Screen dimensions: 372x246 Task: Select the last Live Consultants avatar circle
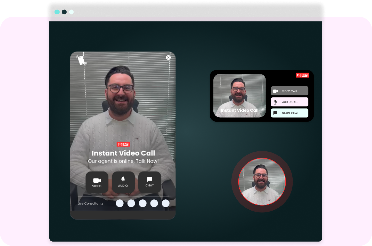click(166, 203)
